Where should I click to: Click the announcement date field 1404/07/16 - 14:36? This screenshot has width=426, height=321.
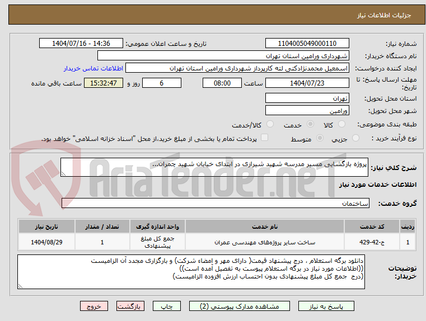point(81,44)
